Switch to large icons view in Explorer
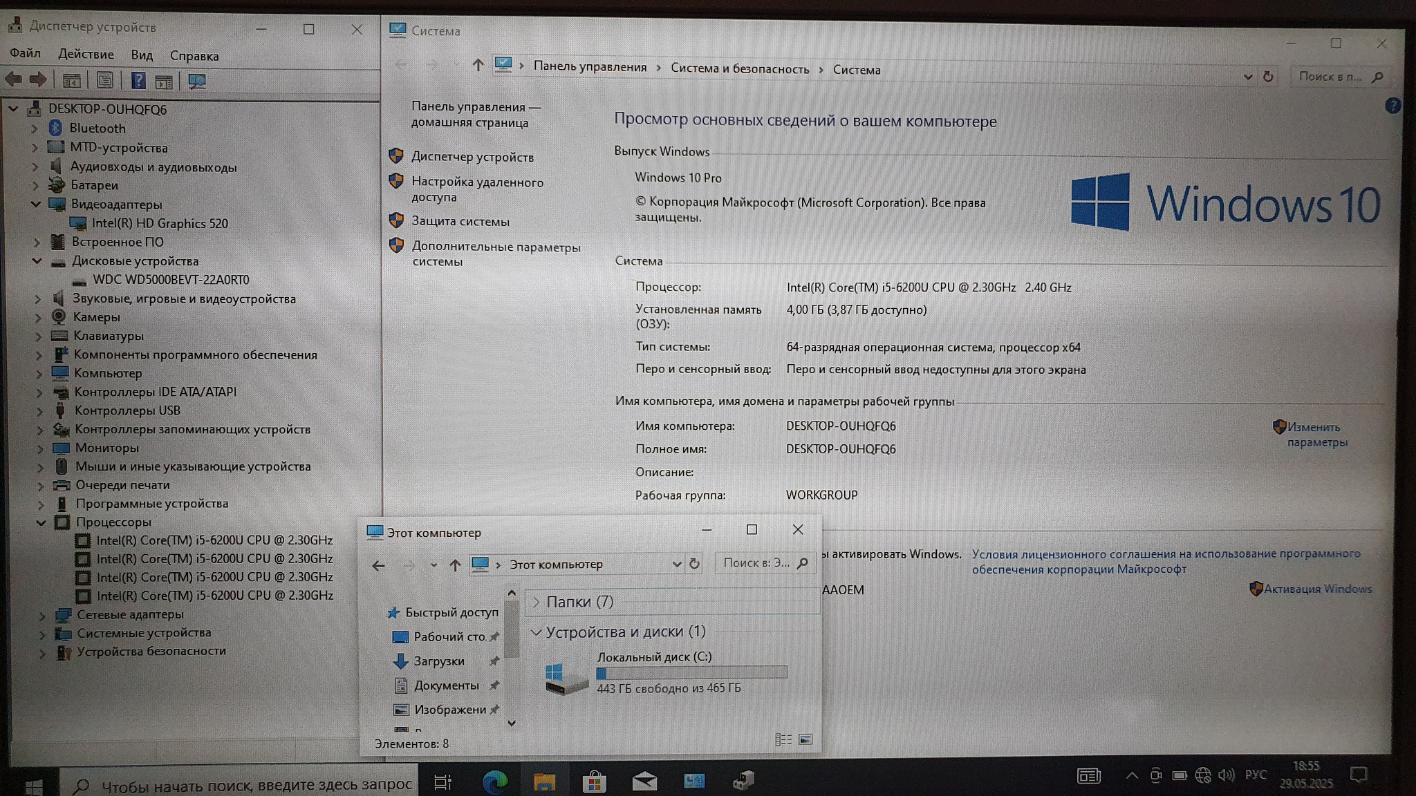The image size is (1416, 796). 805,740
